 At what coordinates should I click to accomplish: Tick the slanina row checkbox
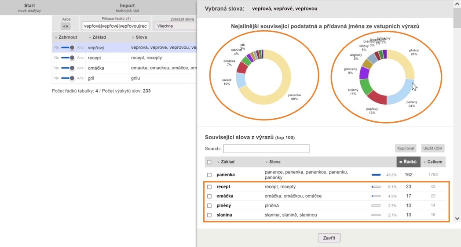(x=209, y=215)
